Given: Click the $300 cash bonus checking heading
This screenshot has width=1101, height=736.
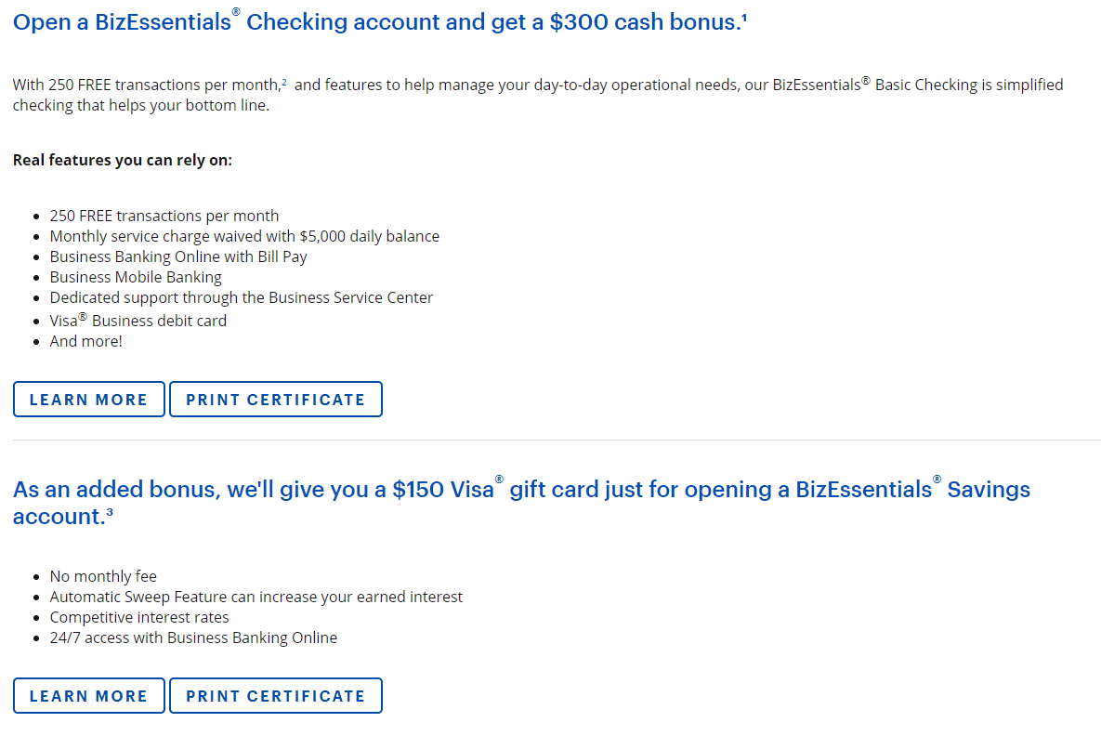Looking at the screenshot, I should coord(379,21).
